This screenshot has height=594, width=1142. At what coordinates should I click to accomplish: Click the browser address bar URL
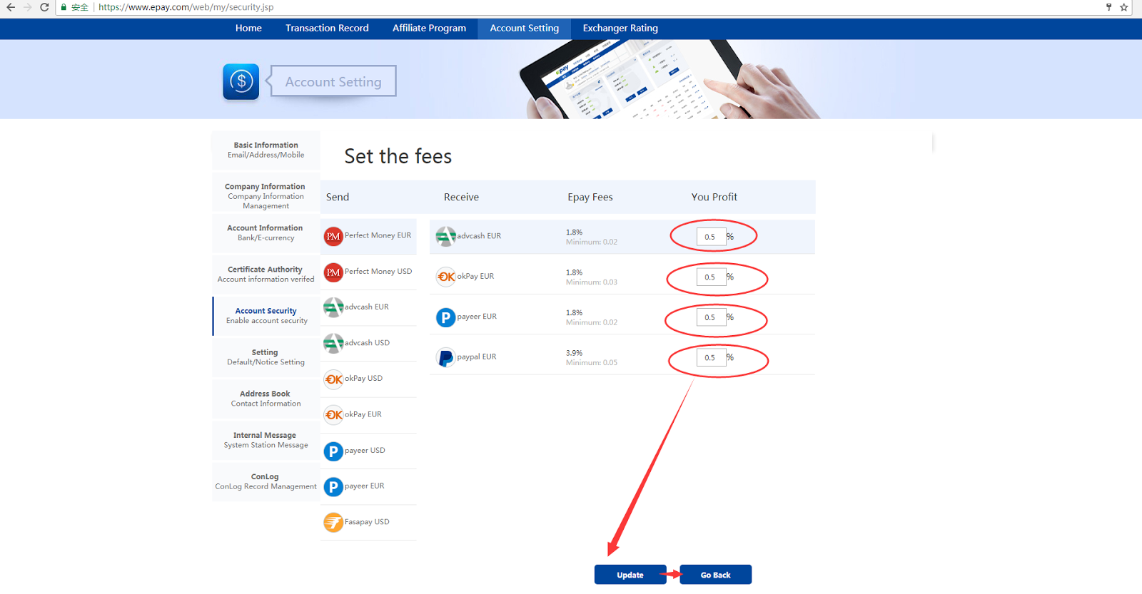186,7
